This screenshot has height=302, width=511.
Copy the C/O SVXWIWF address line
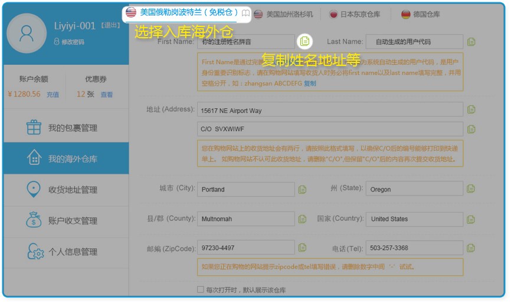[471, 129]
